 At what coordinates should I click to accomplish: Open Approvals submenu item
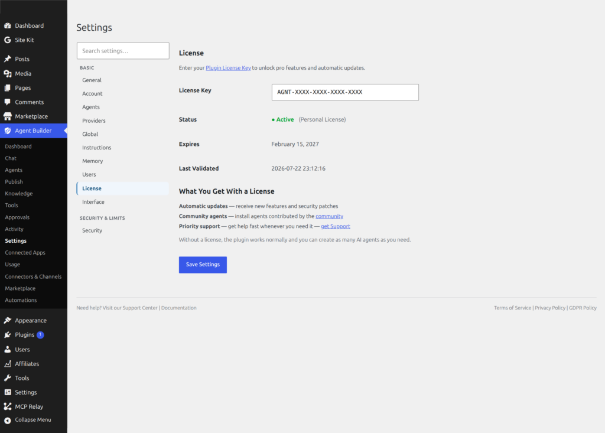coord(17,217)
